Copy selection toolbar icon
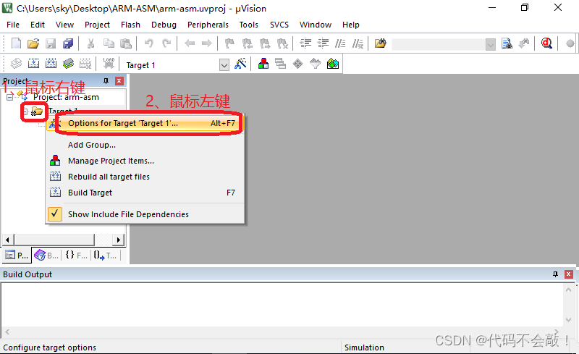The image size is (579, 354). 109,43
